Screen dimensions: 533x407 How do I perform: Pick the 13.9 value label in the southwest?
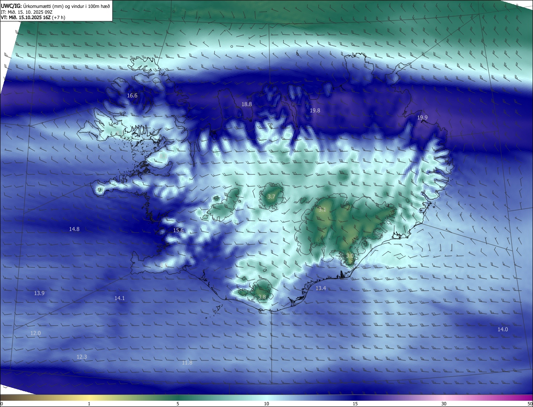tap(39, 293)
